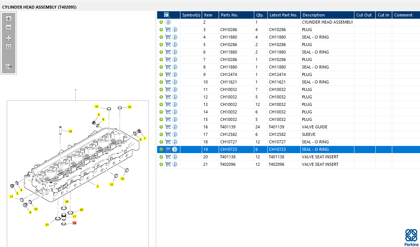Click the Qty. column header

259,15
